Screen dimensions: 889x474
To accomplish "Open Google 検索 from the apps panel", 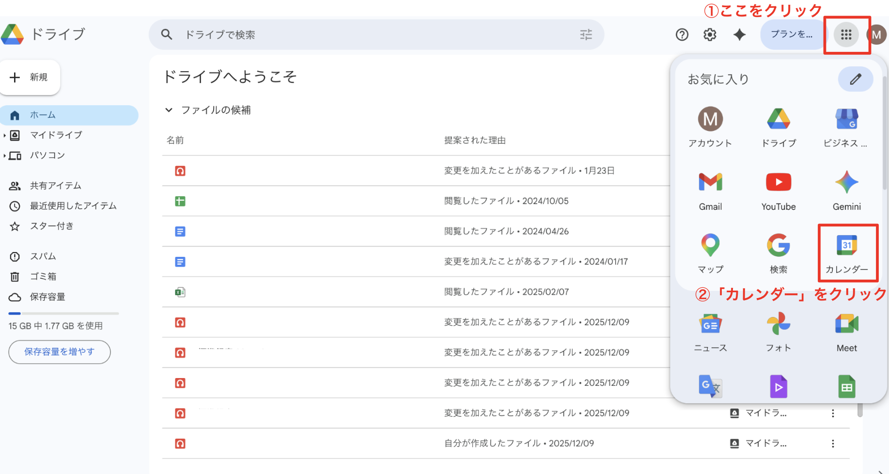I will coord(778,253).
